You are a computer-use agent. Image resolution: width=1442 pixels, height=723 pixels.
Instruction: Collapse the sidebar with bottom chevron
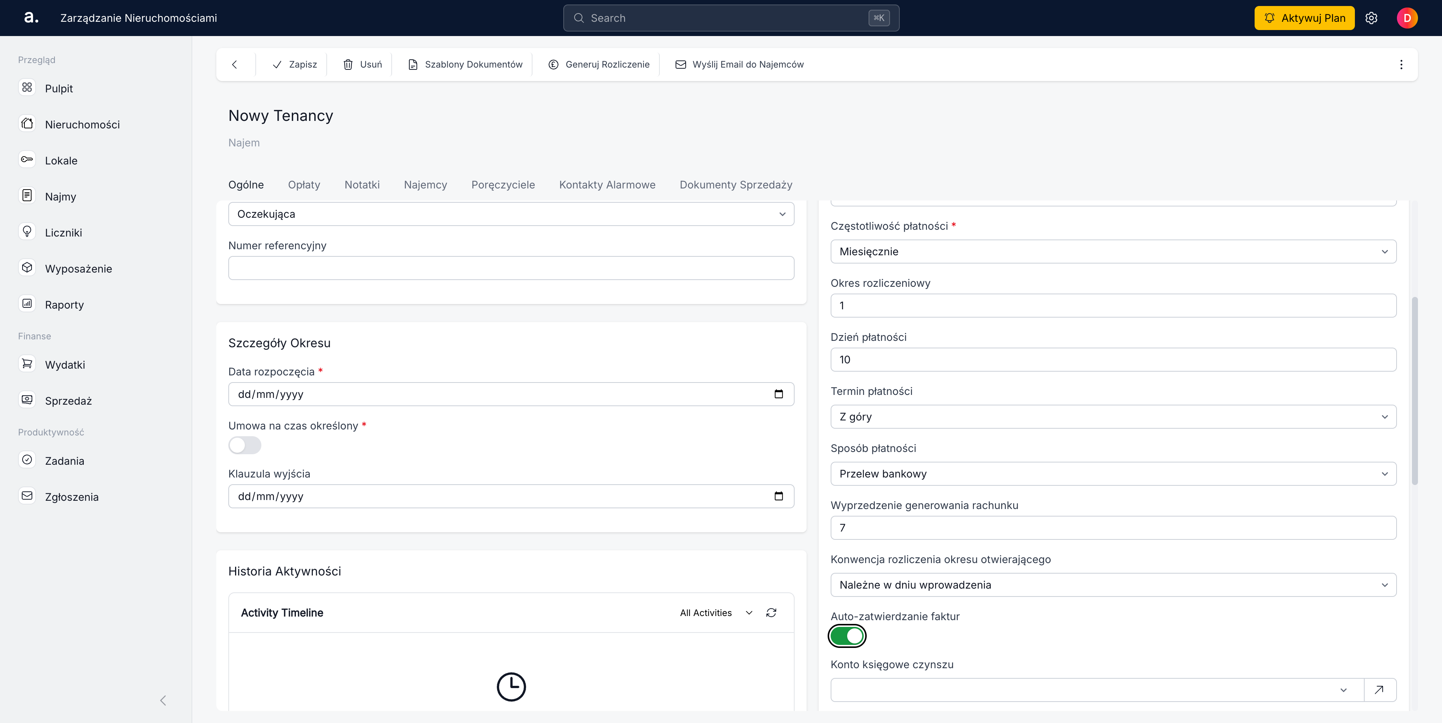pos(163,700)
